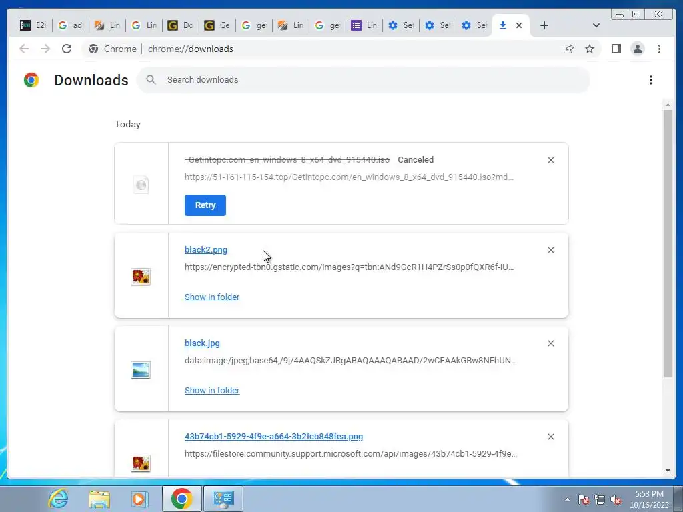Click the 'Today' date heading
Screen dimensions: 683x512
click(127, 124)
